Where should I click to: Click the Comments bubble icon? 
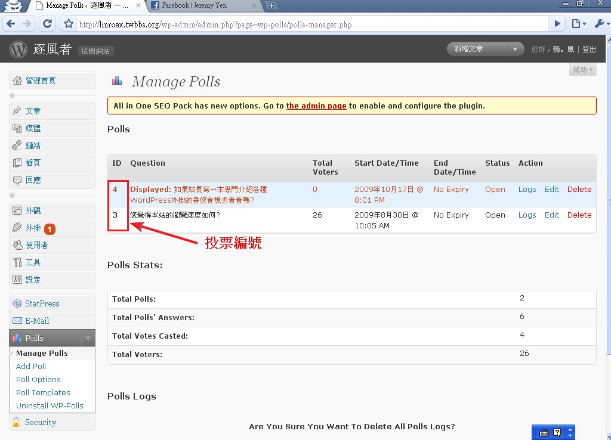(17, 180)
